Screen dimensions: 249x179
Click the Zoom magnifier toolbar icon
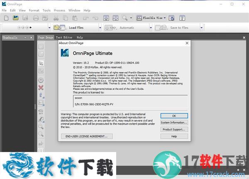pyautogui.click(x=124, y=18)
